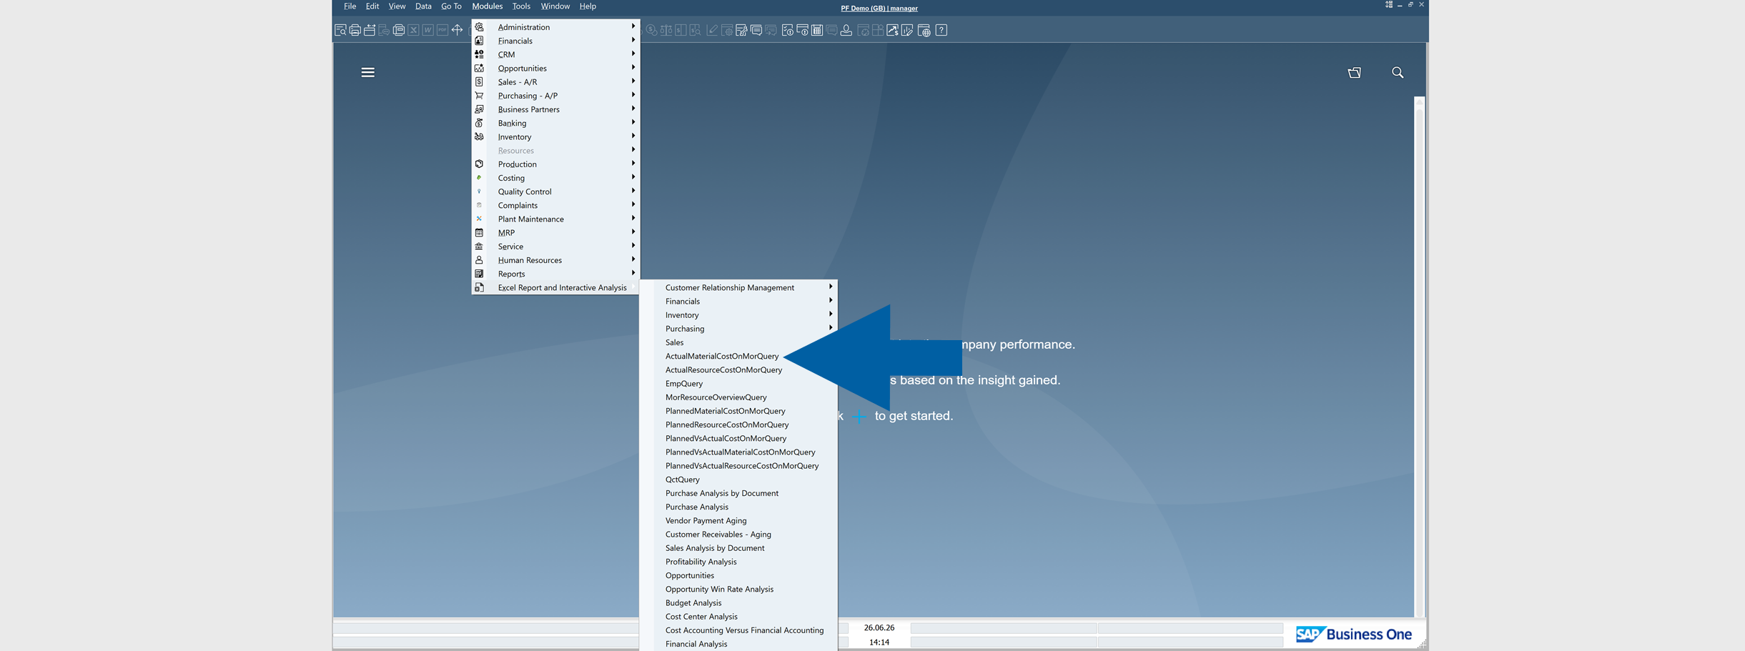Click the rising chart with dollar icon
The width and height of the screenshot is (1745, 651).
[x=892, y=30]
